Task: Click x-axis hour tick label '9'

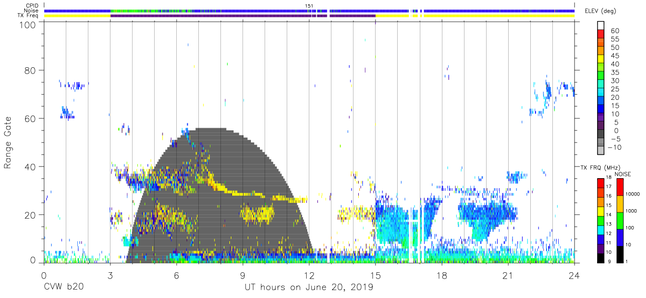Action: point(243,276)
